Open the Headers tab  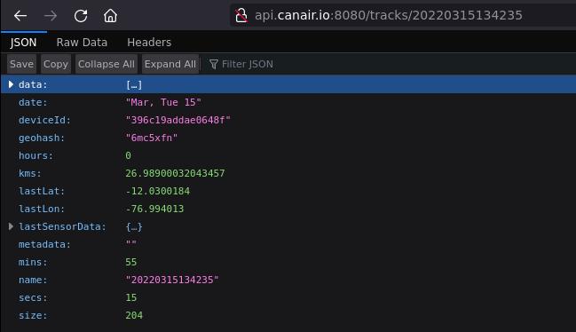(149, 43)
